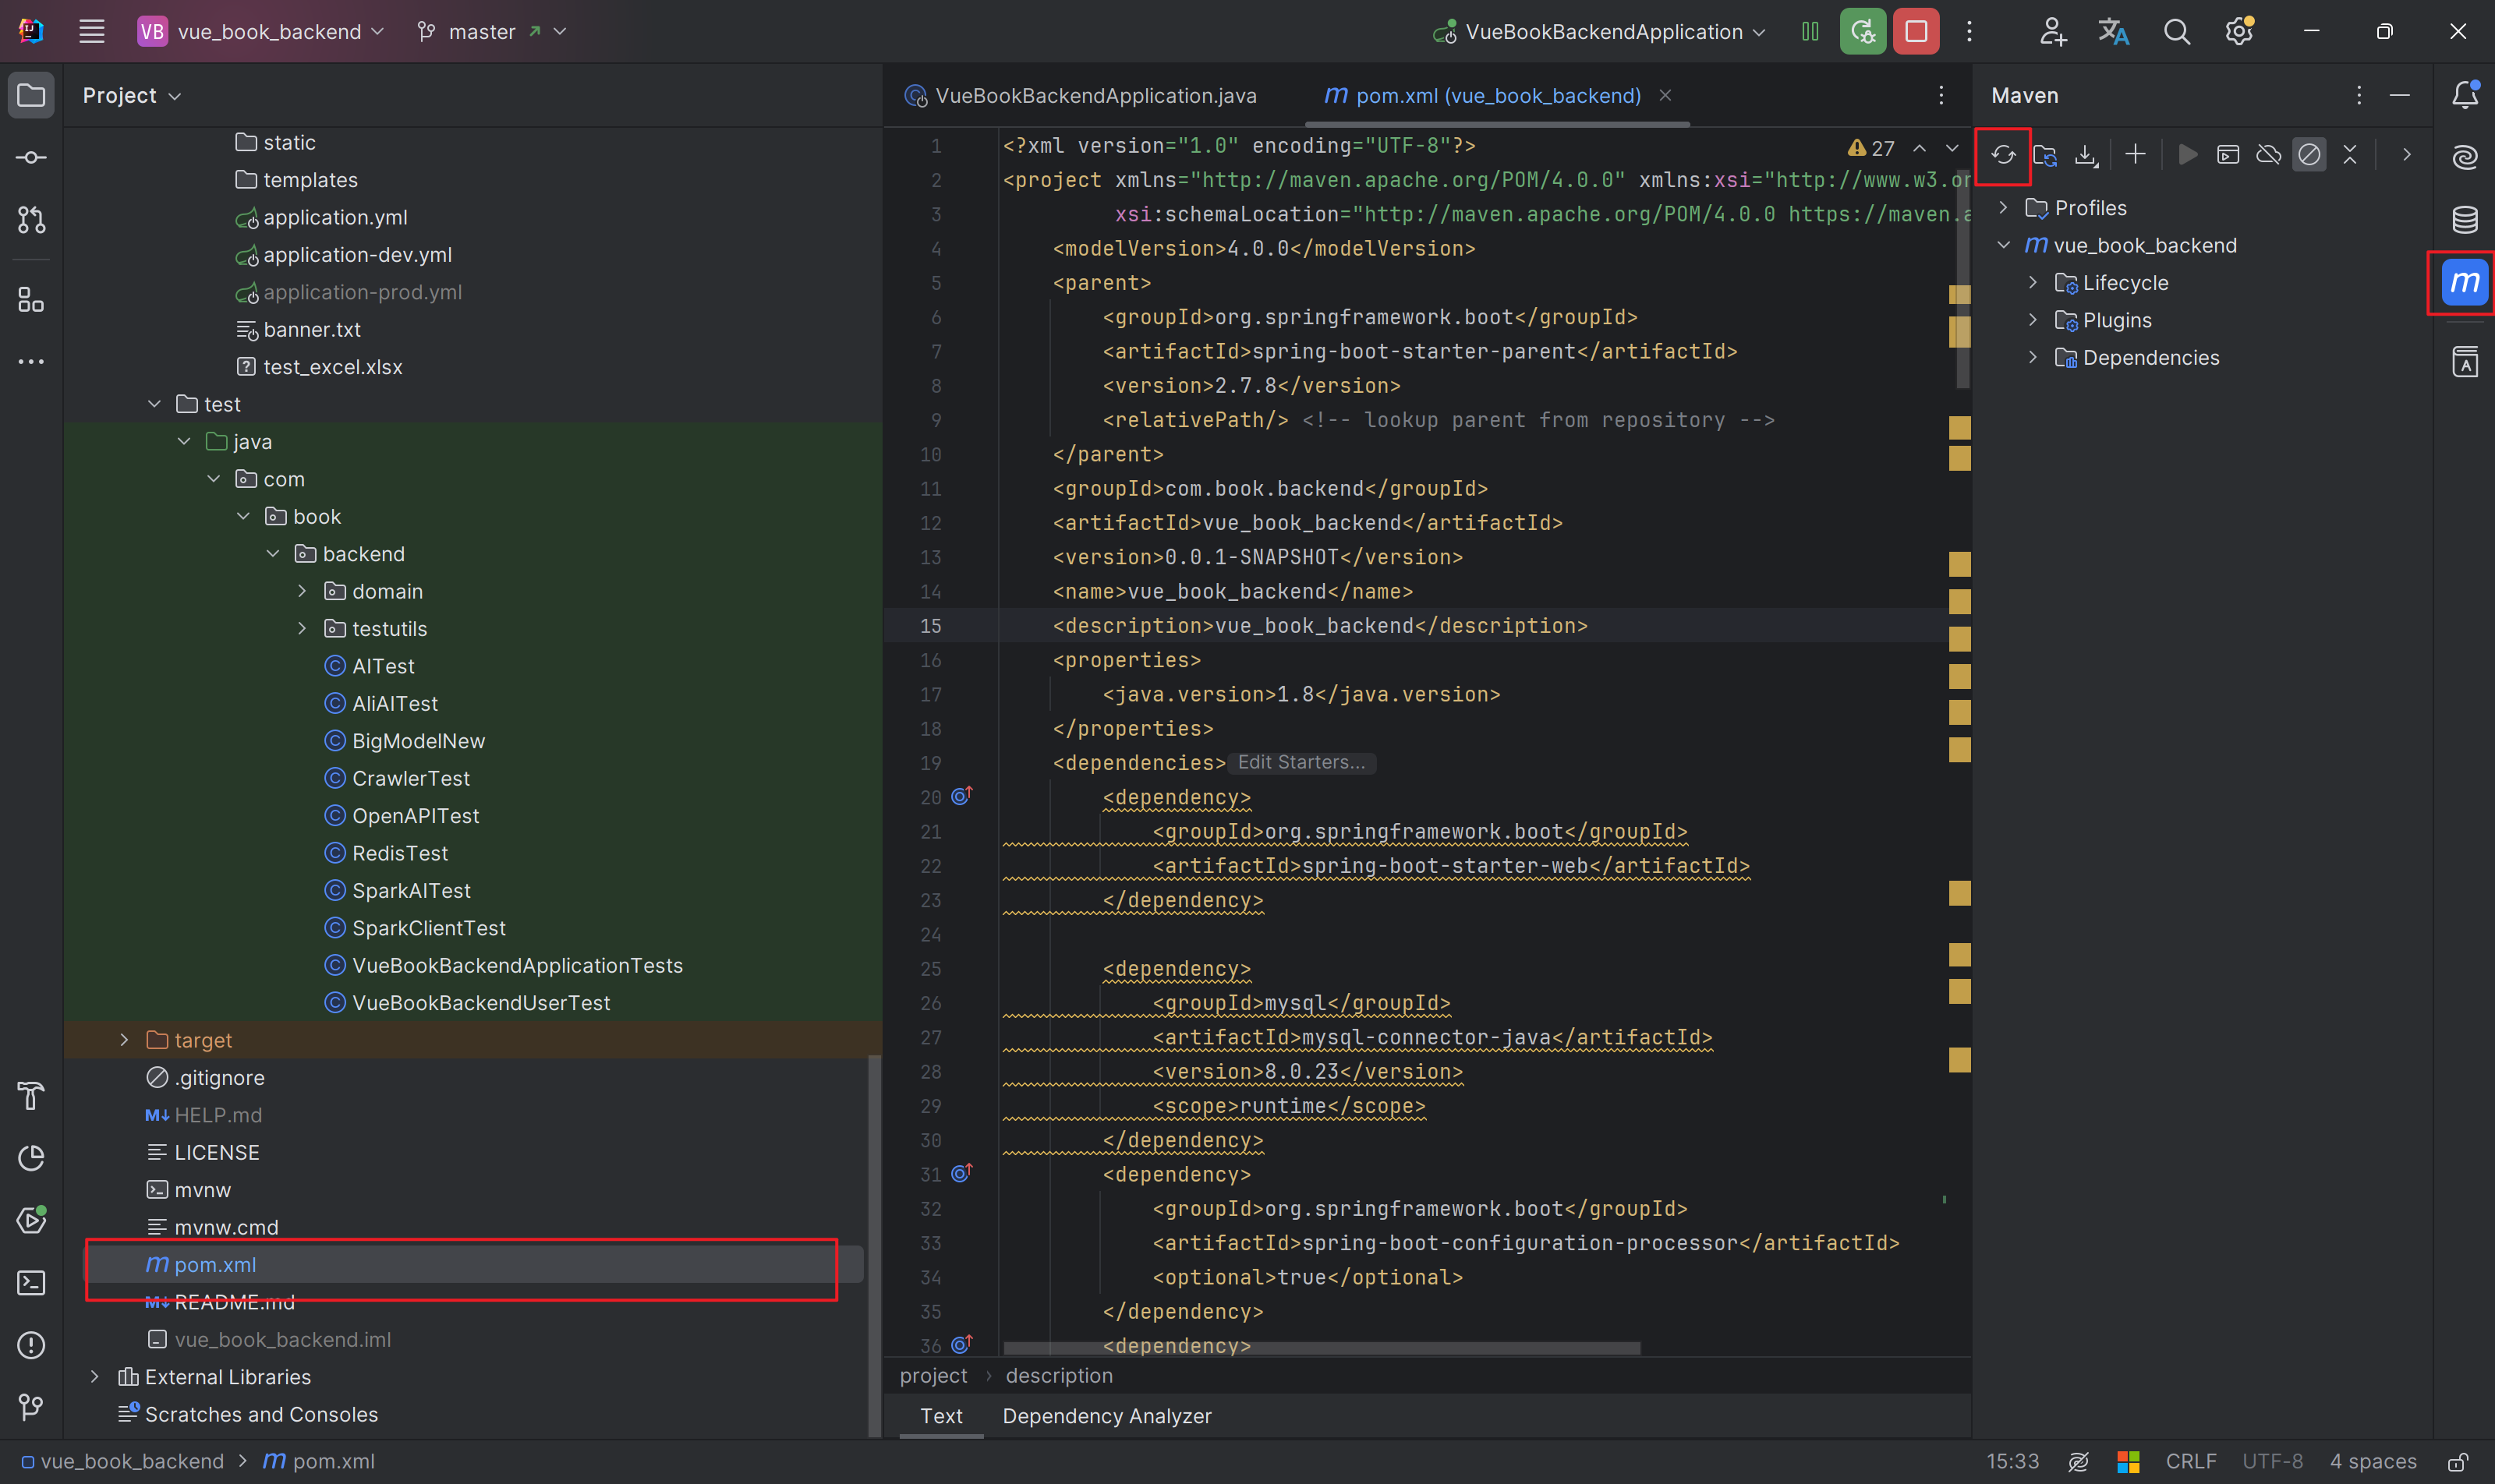Screen dimensions: 2495x1484
Task: Open the Notifications bell panel
Action: 2465,95
